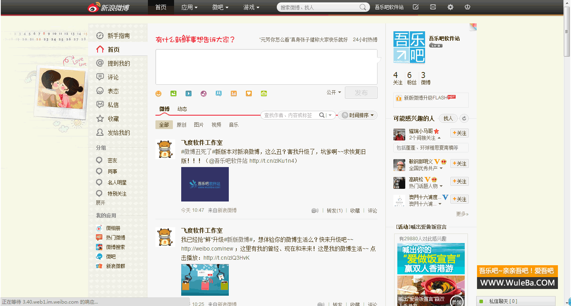The width and height of the screenshot is (571, 306).
Task: Expand the 热门话题人物 arrow under 高晓松
Action: (x=441, y=186)
